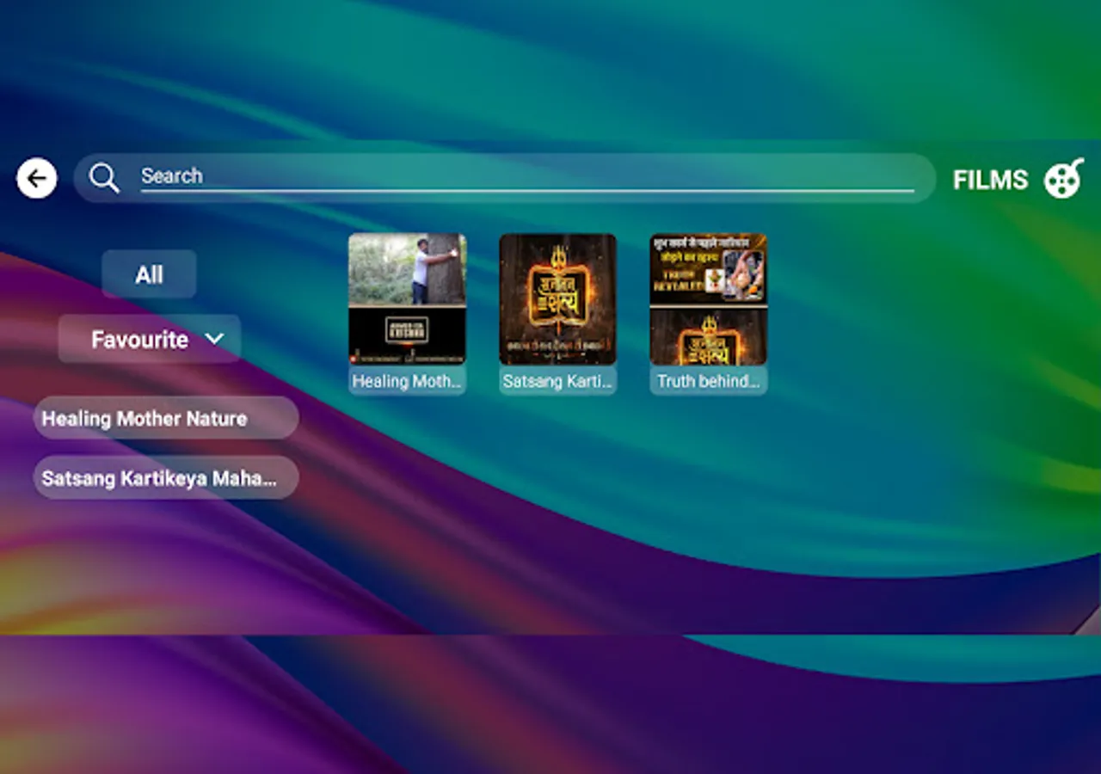Click the Satsang Karti... caption text
Image resolution: width=1101 pixels, height=774 pixels.
(557, 381)
